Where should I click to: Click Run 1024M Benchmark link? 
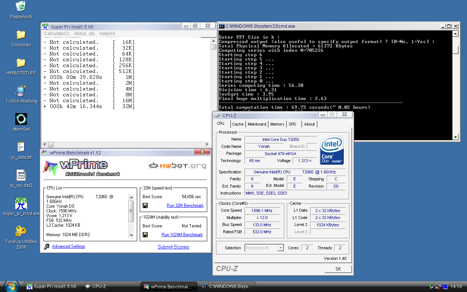[x=182, y=235]
